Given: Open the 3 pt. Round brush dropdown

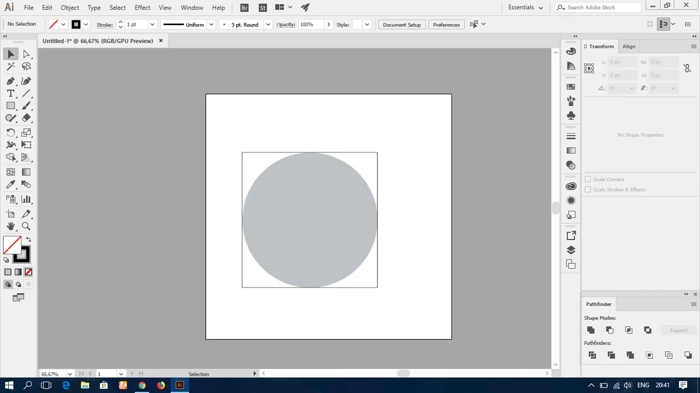Looking at the screenshot, I should click(x=268, y=25).
